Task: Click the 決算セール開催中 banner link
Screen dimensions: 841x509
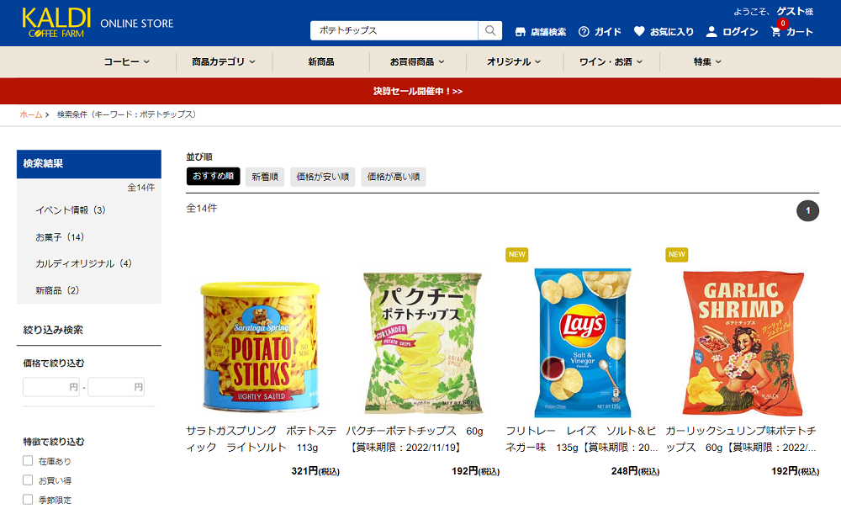Action: [418, 91]
